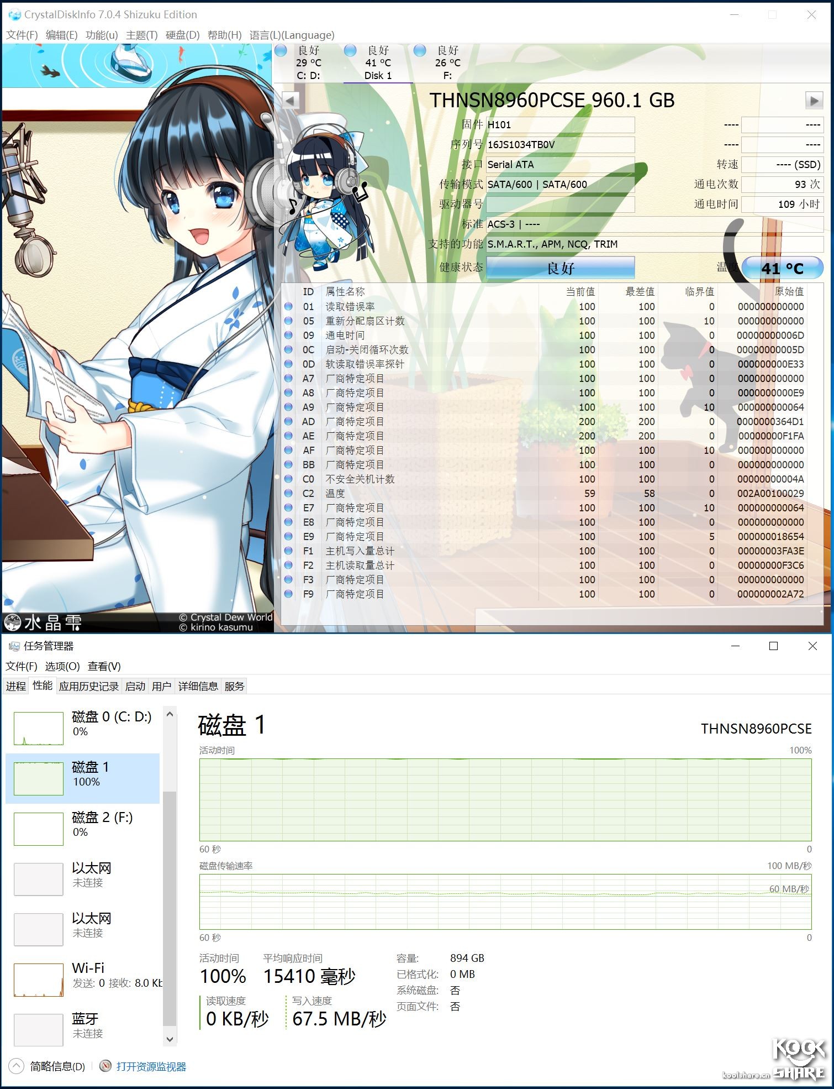Click status orb for attribute 01 读取错误率

[288, 306]
